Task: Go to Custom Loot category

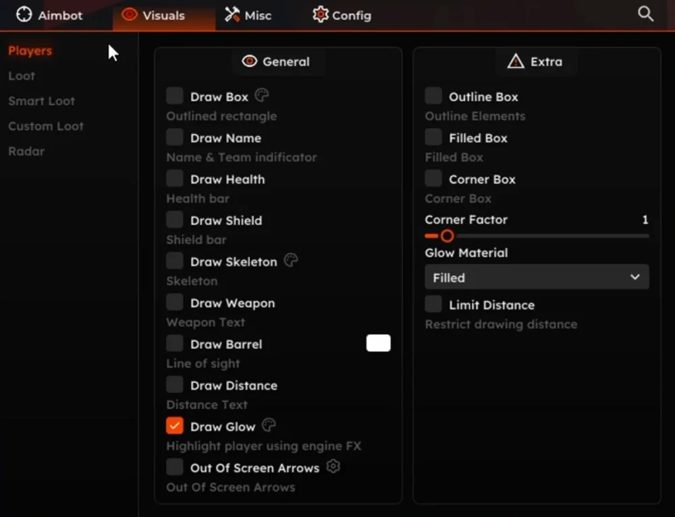Action: tap(46, 126)
